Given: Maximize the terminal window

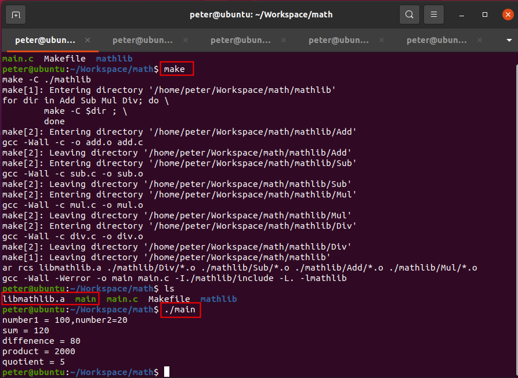Looking at the screenshot, I should point(485,15).
